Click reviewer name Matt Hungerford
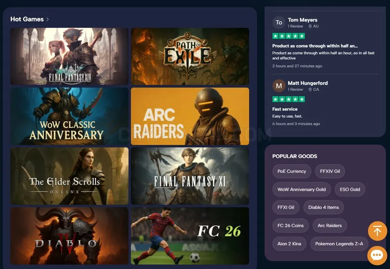Image resolution: width=390 pixels, height=269 pixels. pyautogui.click(x=308, y=83)
